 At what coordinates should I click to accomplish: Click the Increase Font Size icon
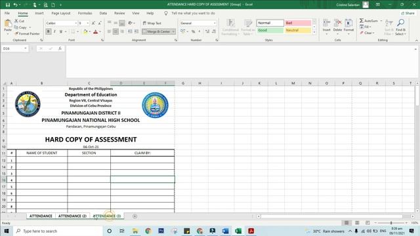coord(93,24)
